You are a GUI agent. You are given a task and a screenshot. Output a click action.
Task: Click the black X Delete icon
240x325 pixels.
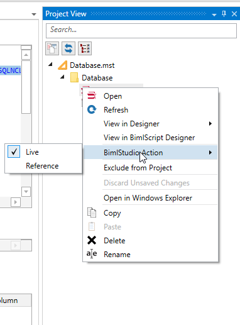92,240
